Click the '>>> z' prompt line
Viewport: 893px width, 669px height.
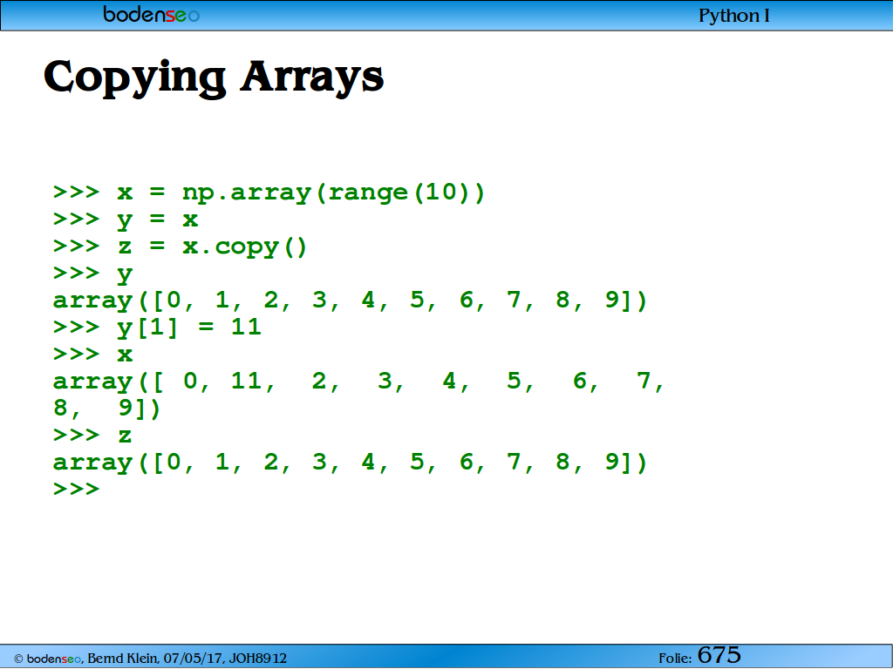92,436
